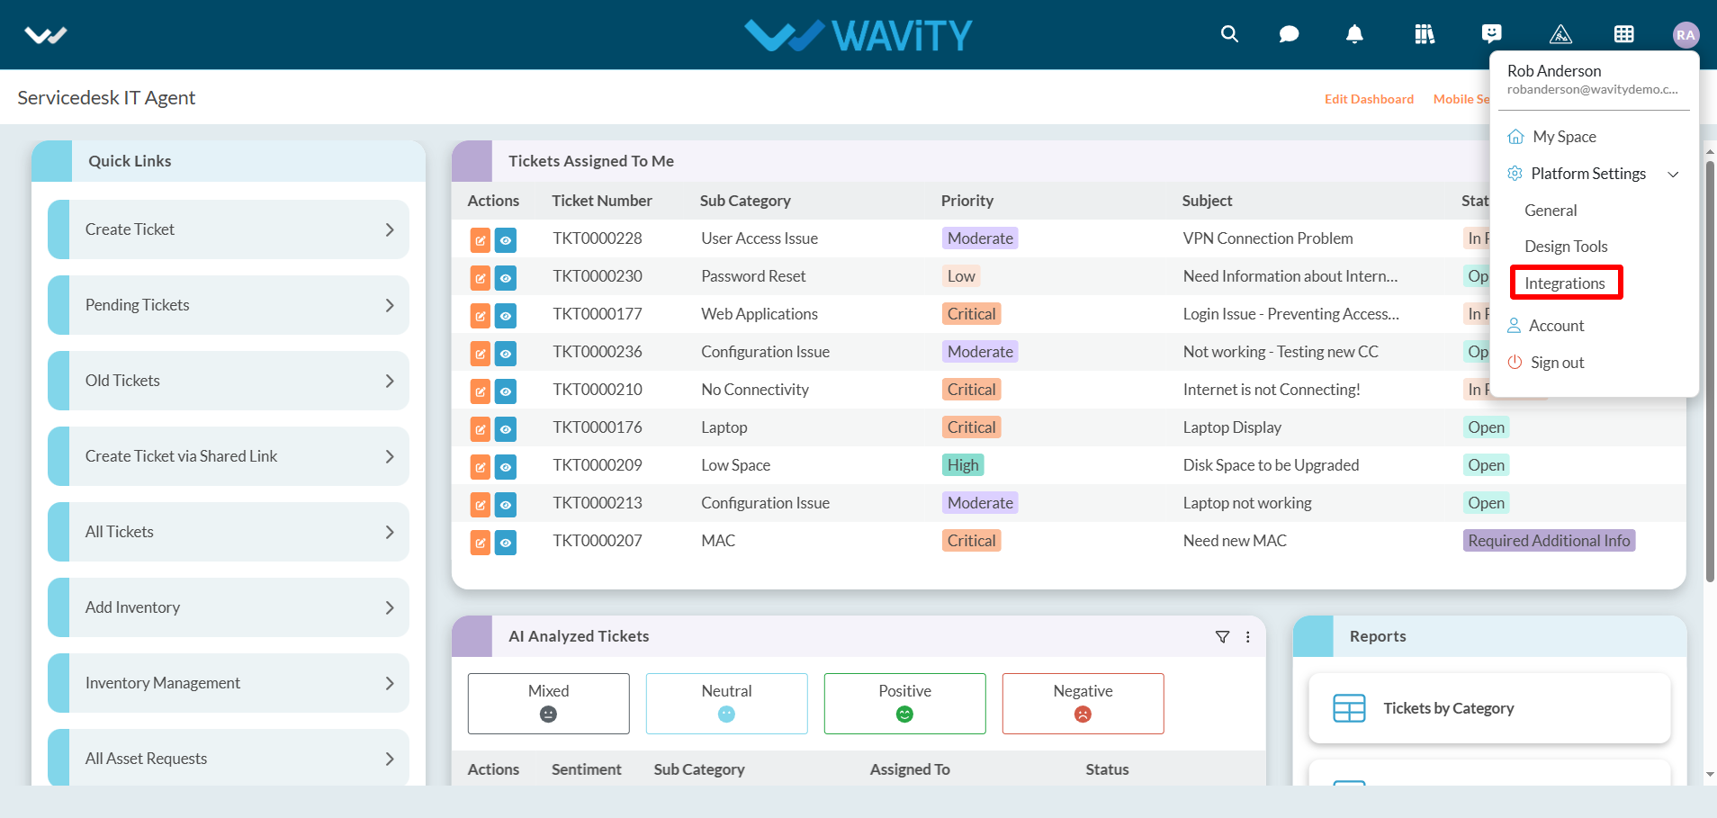1717x818 pixels.
Task: Click the Edit Dashboard link
Action: 1369,99
